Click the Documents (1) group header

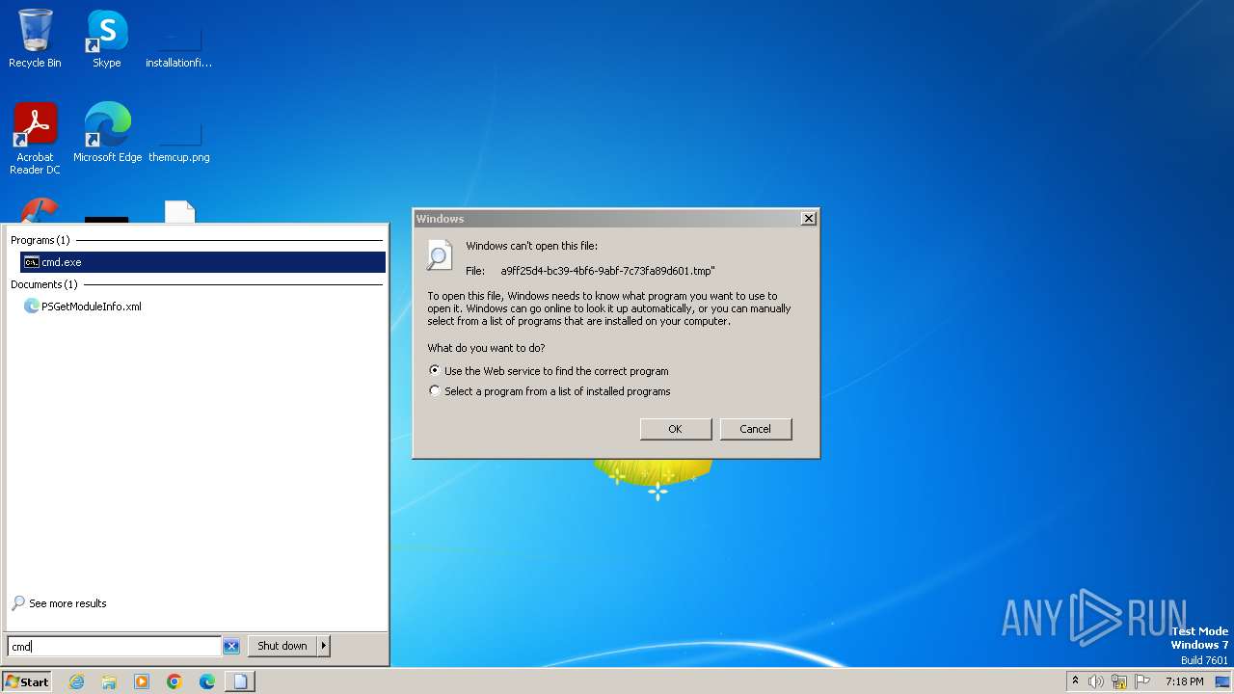pos(43,284)
